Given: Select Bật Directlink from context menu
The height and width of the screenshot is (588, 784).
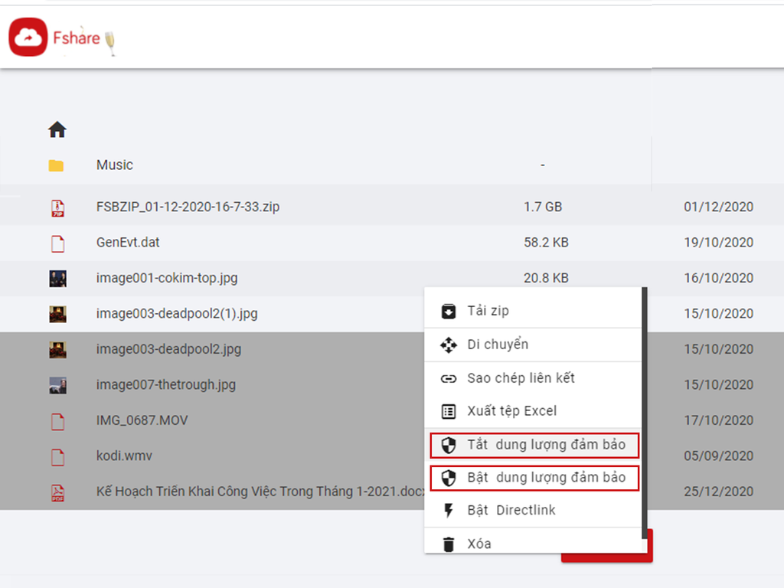Looking at the screenshot, I should 511,511.
